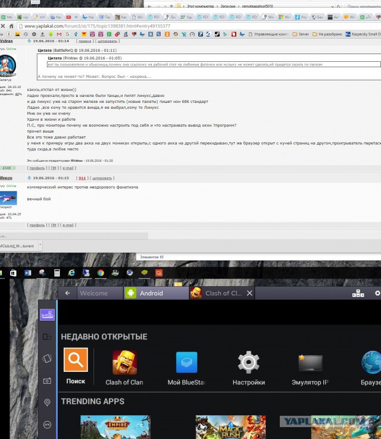
Task: Open Управляющие компании bookmark
Action: click(268, 34)
